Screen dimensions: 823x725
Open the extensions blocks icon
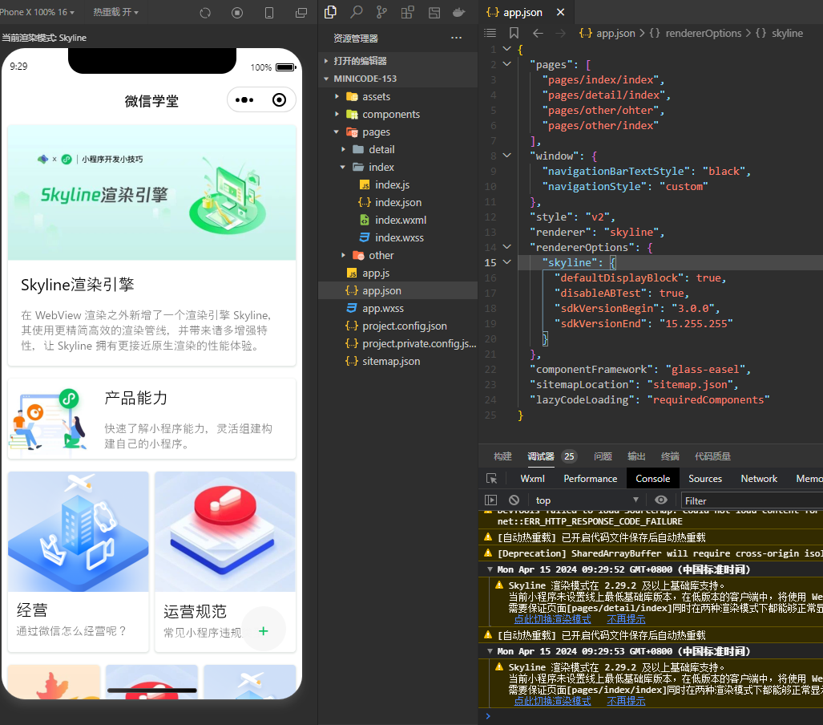[407, 12]
